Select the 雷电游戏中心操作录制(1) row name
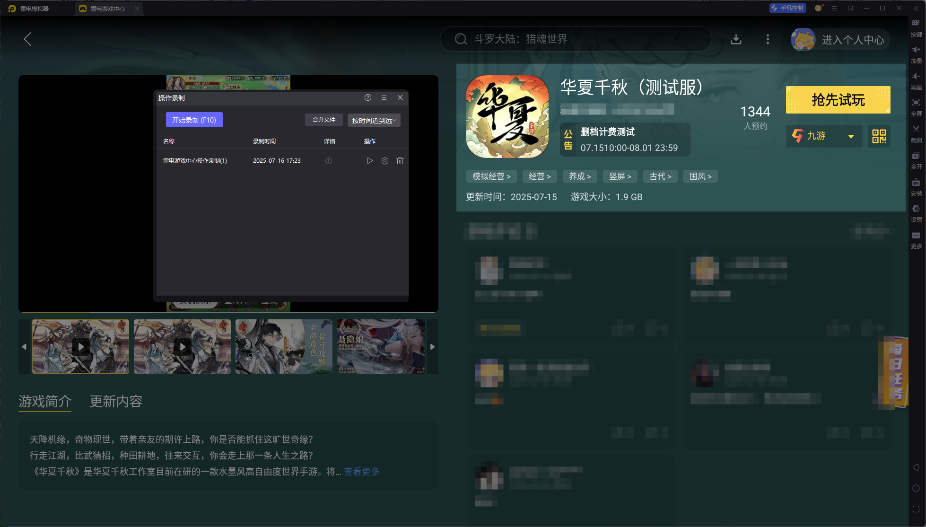926x527 pixels. (x=195, y=161)
